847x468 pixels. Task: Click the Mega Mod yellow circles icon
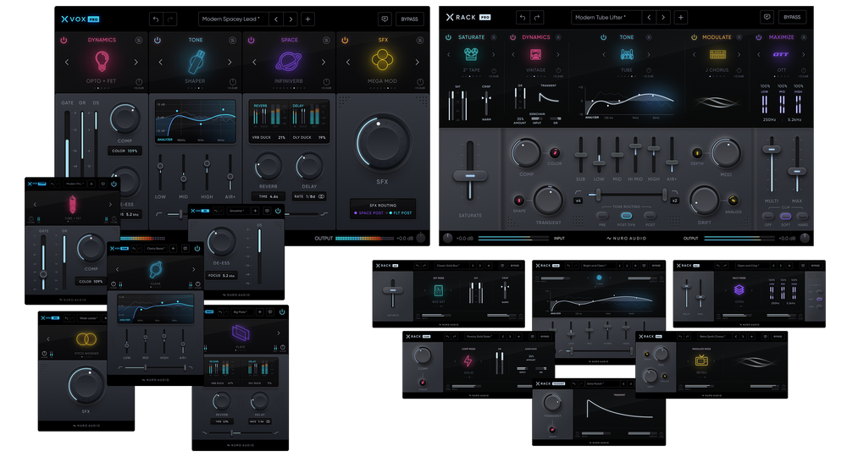382,60
